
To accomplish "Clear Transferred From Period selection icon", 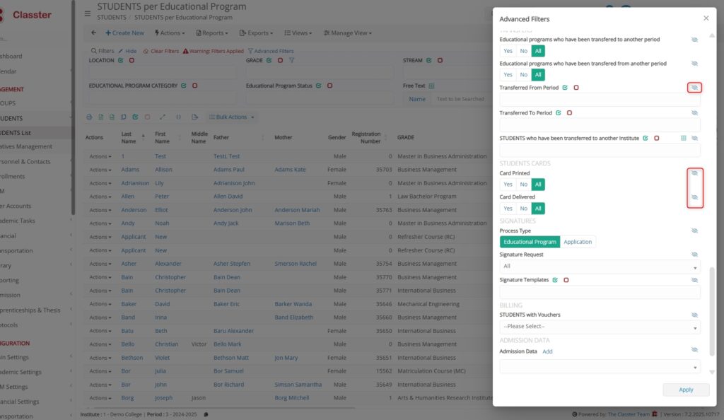I will coord(576,88).
